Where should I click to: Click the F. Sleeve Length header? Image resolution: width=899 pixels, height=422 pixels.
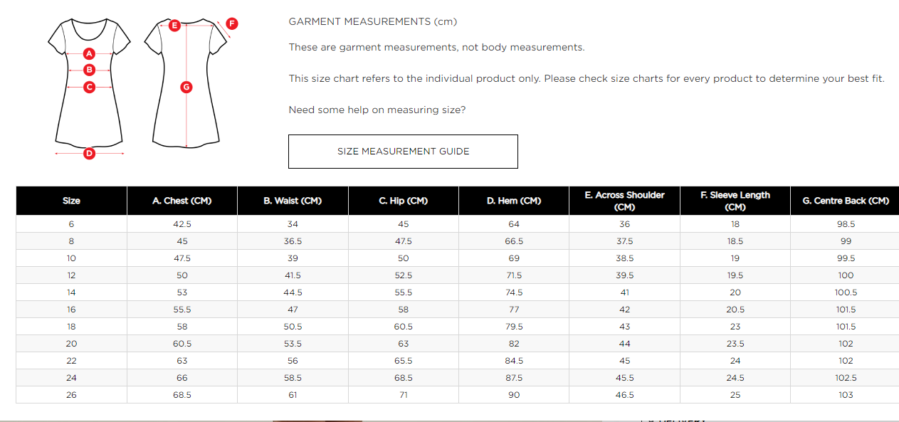tap(735, 201)
